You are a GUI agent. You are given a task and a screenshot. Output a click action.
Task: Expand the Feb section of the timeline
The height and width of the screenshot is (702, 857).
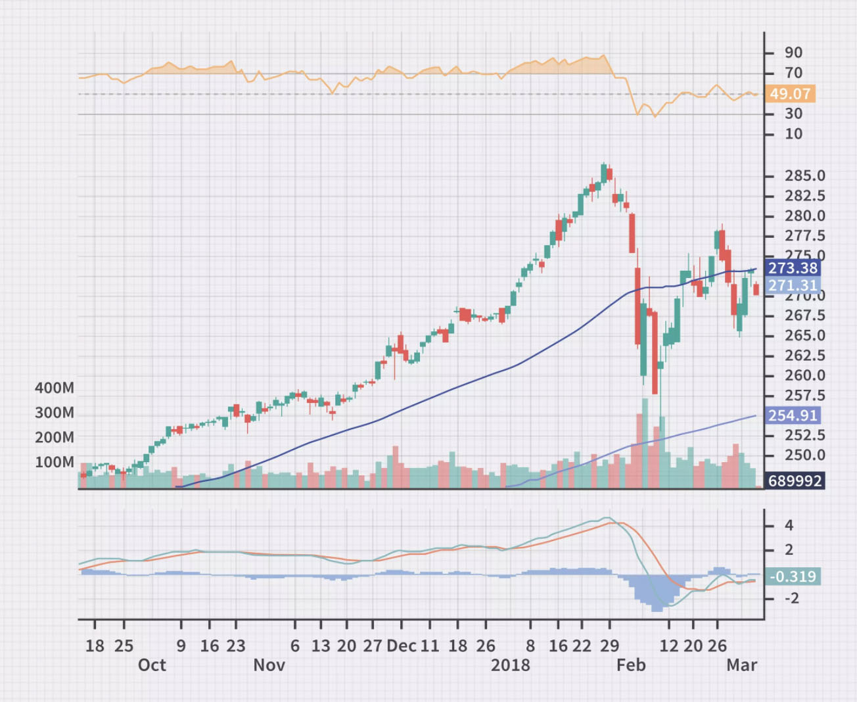(632, 665)
